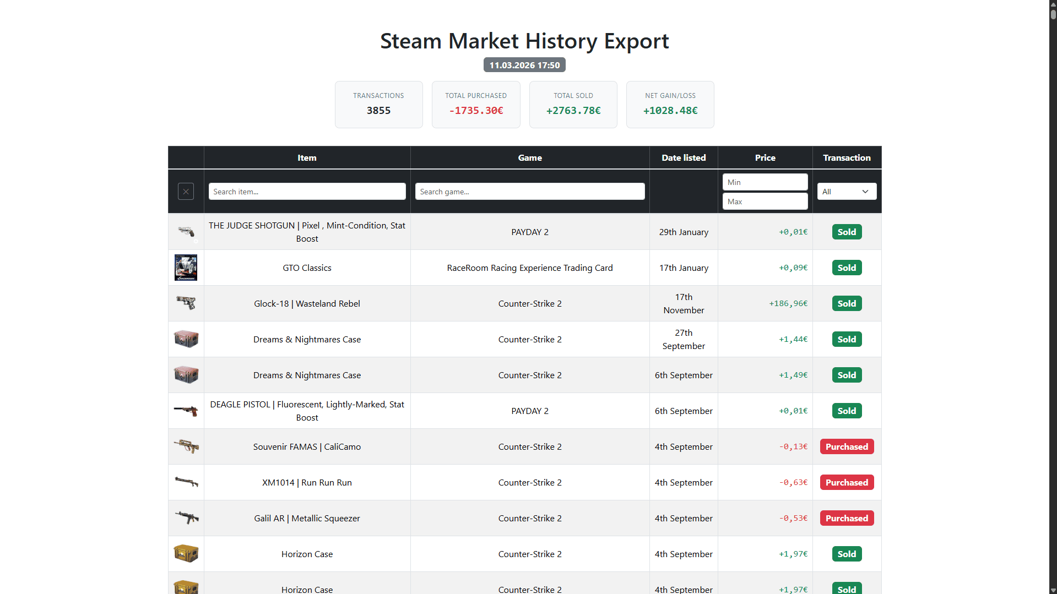Sort by the Price column header
This screenshot has height=594, width=1057.
[765, 157]
